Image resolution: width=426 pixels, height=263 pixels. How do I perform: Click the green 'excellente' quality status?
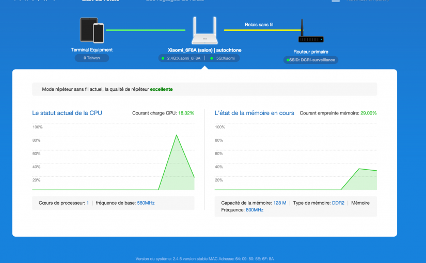tap(162, 89)
